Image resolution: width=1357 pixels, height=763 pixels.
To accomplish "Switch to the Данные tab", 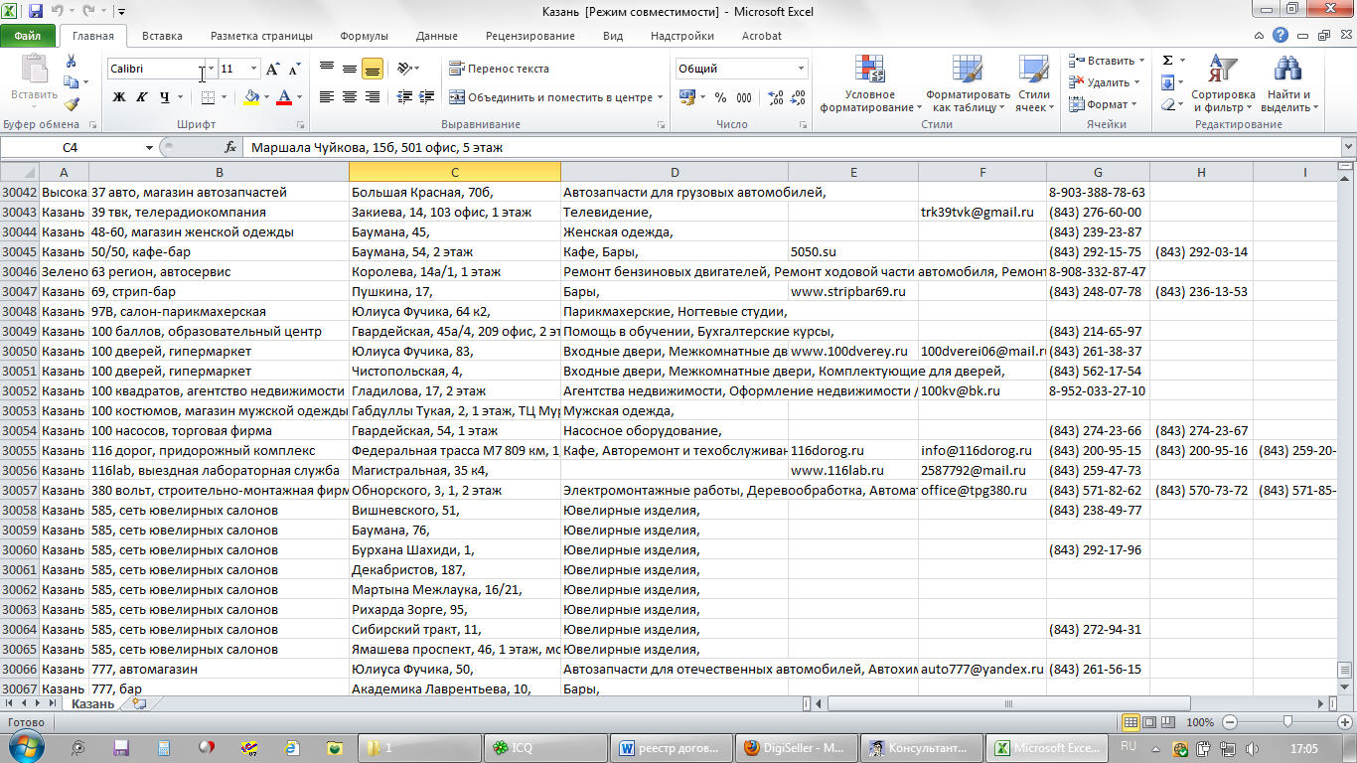I will coord(437,36).
